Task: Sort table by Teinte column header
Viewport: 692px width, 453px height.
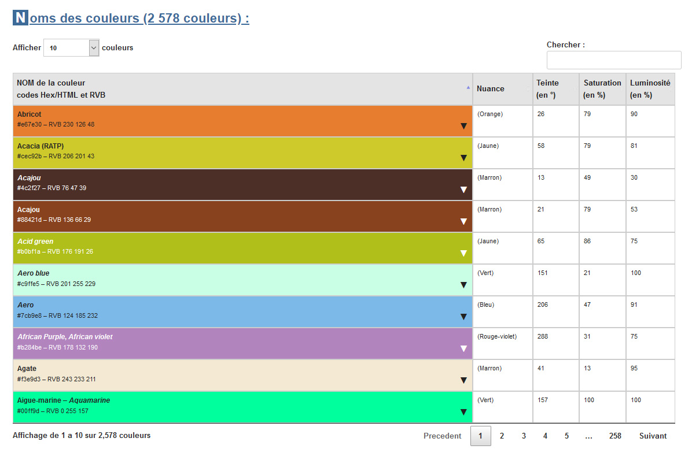Action: pos(555,89)
